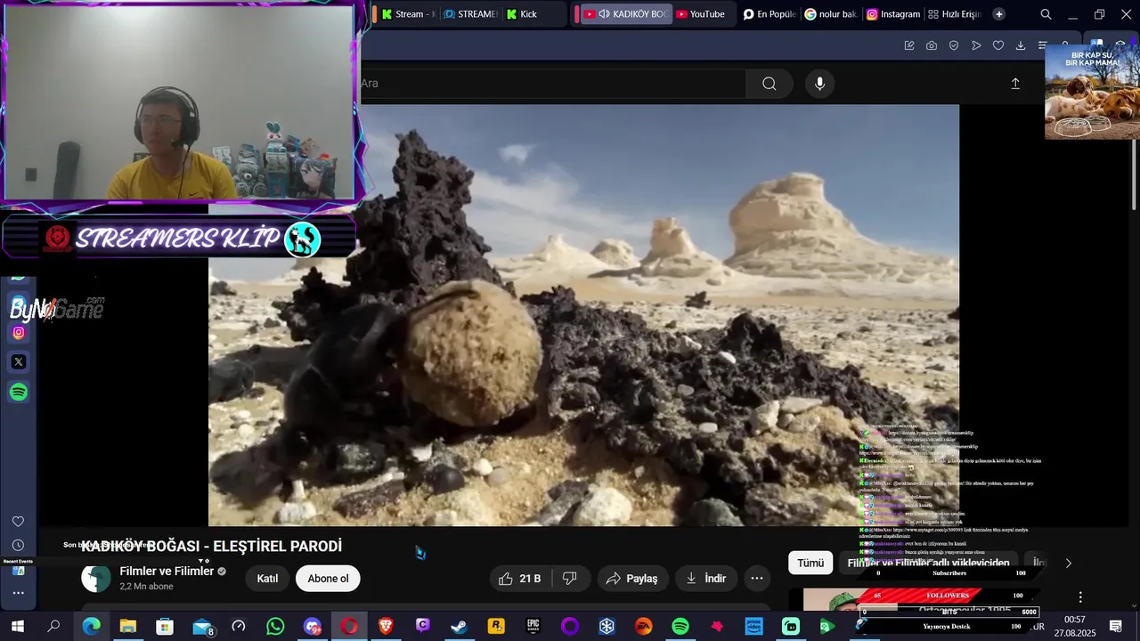Viewport: 1140px width, 641px height.
Task: Open WhatsApp from the taskbar
Action: tap(275, 627)
